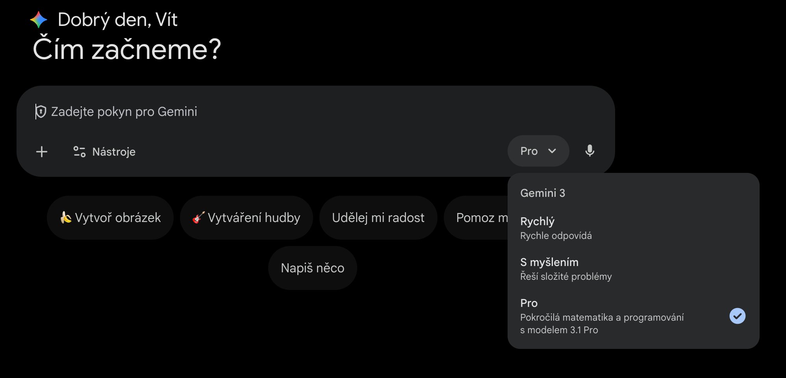Viewport: 786px width, 378px height.
Task: Click the chevron arrow beside Pro
Action: click(552, 151)
